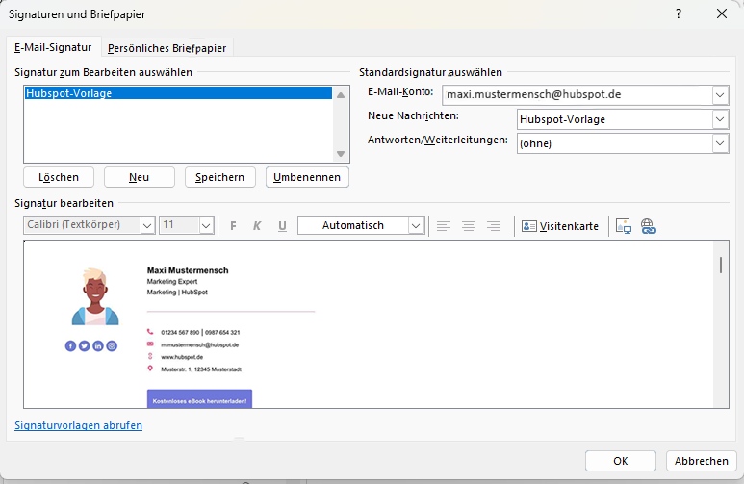
Task: Click the location pin icon in signature
Action: tap(150, 369)
